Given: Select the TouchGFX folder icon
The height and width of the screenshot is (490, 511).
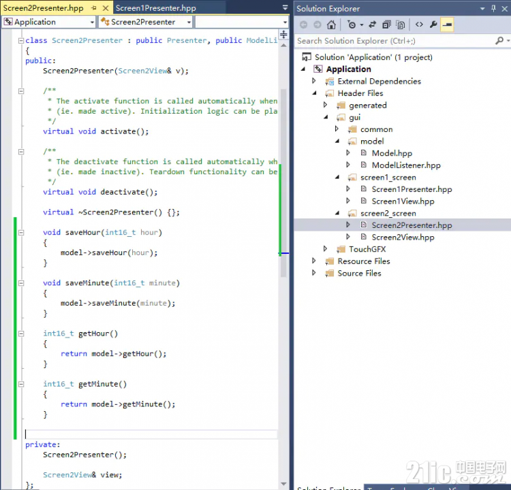Looking at the screenshot, I should point(341,249).
